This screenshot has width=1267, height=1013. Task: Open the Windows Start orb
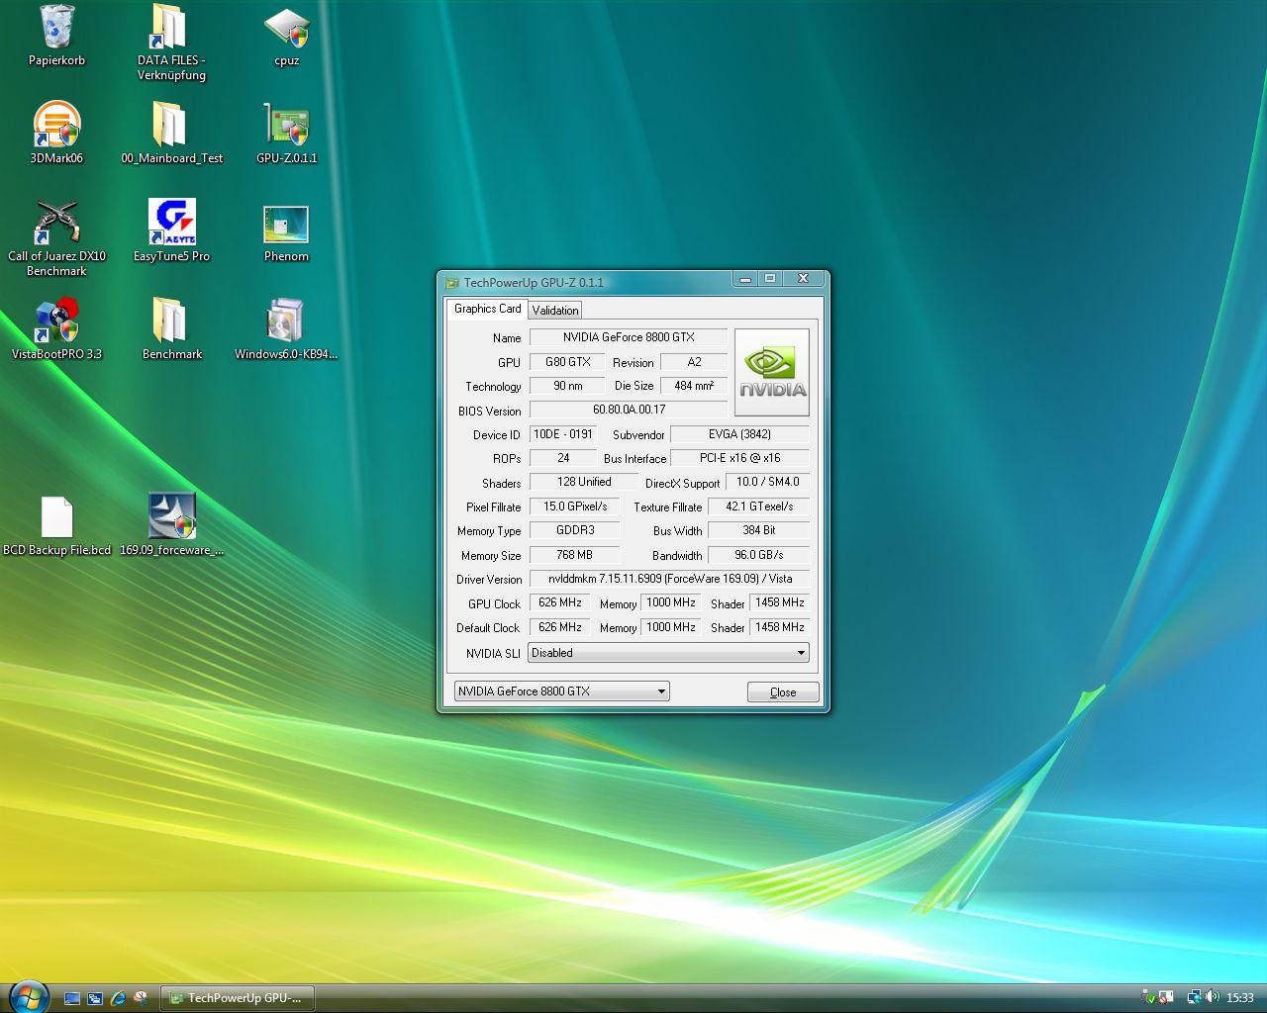(x=28, y=997)
